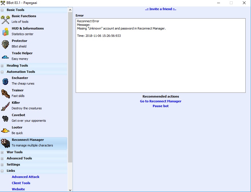Select the Trainer icon
The width and height of the screenshot is (251, 192).
[x=5, y=93]
